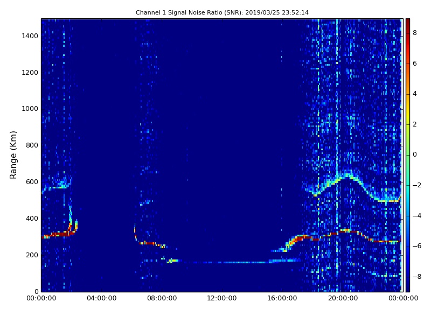Viewport: 431px width, 323px height.
Task: Click the dark red top of the colorbar
Action: (408, 23)
